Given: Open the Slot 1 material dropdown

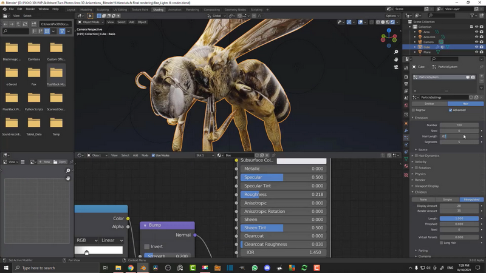Looking at the screenshot, I should (x=205, y=155).
